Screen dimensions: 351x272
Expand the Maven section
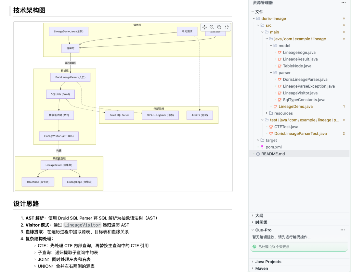click(253, 268)
